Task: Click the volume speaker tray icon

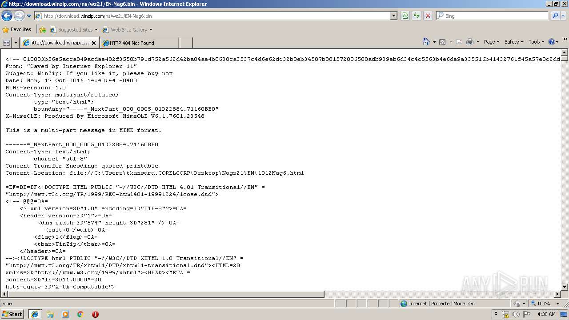Action: point(516,314)
